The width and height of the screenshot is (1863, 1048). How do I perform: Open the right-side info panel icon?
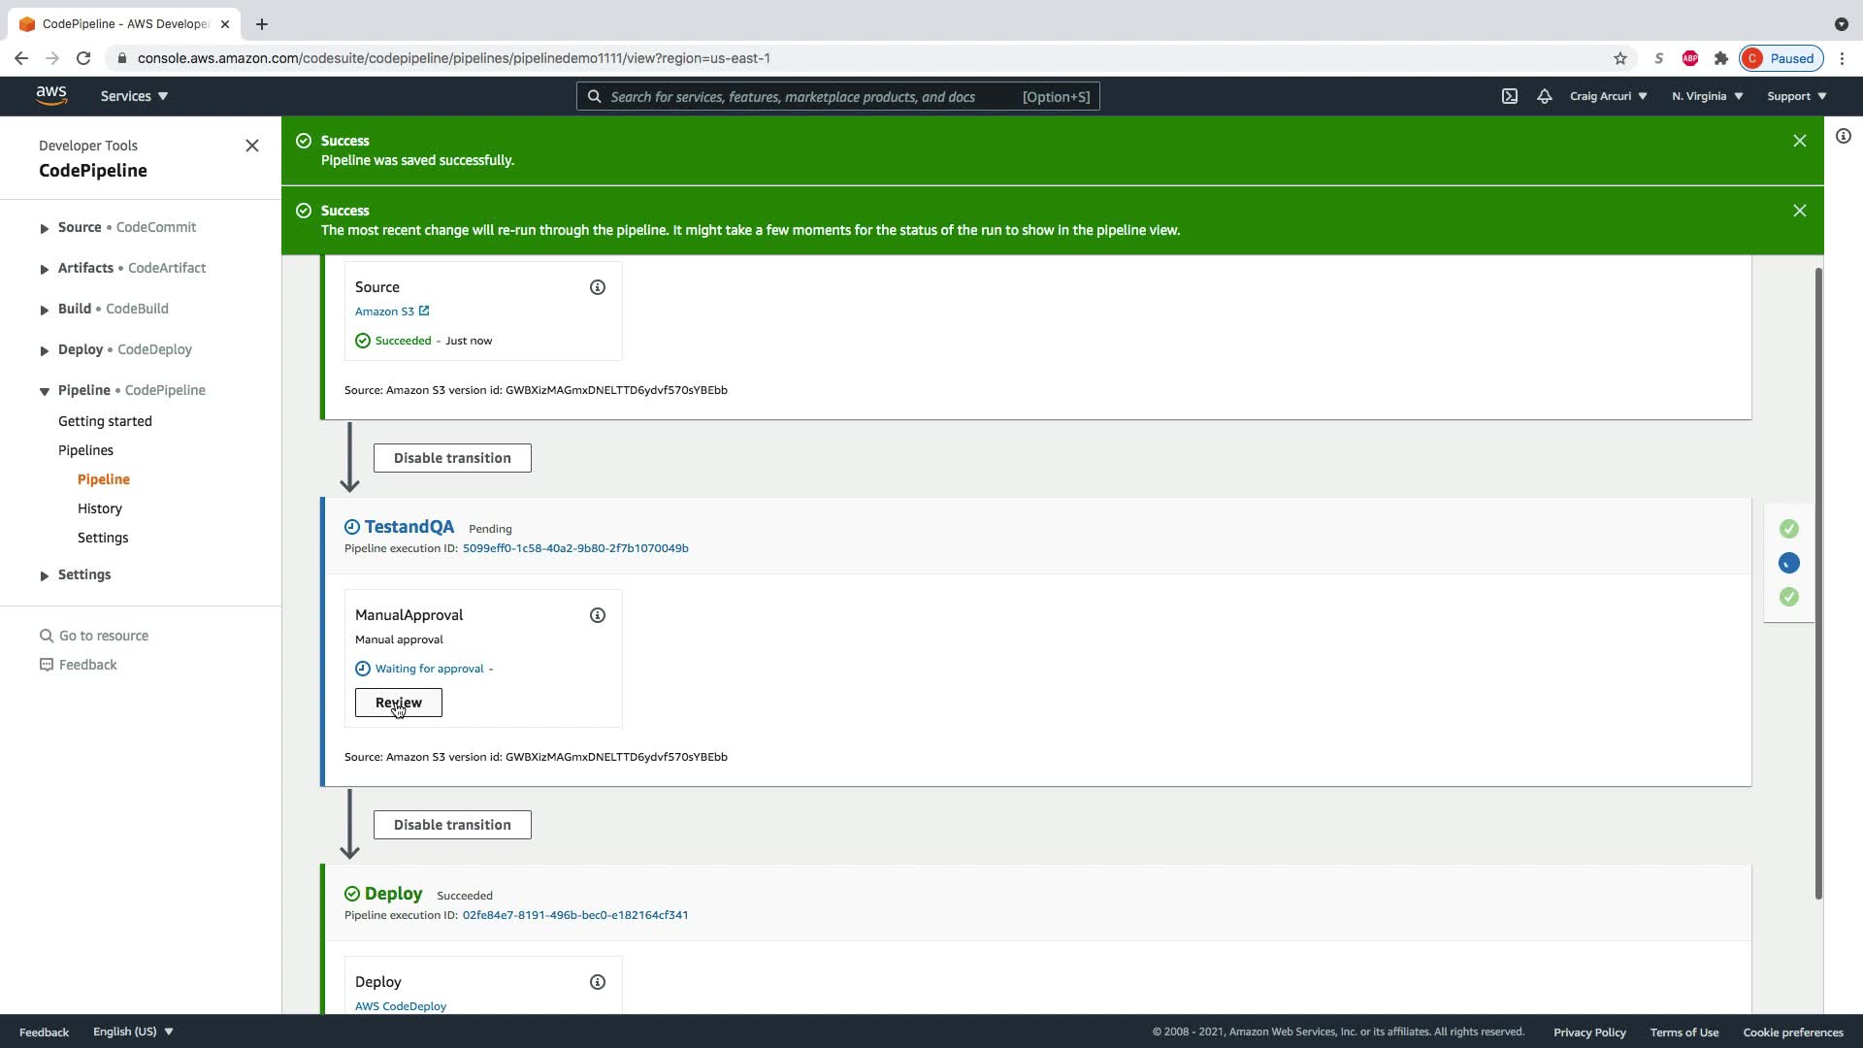pos(1844,137)
